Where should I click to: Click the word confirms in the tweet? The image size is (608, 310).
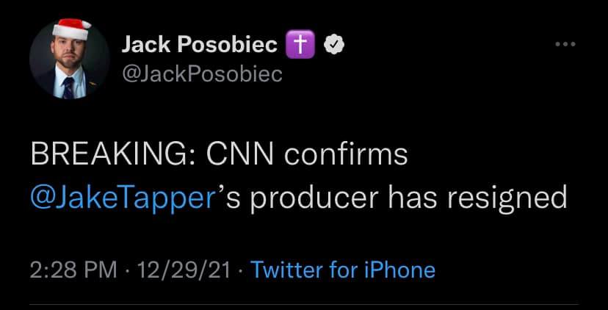345,156
